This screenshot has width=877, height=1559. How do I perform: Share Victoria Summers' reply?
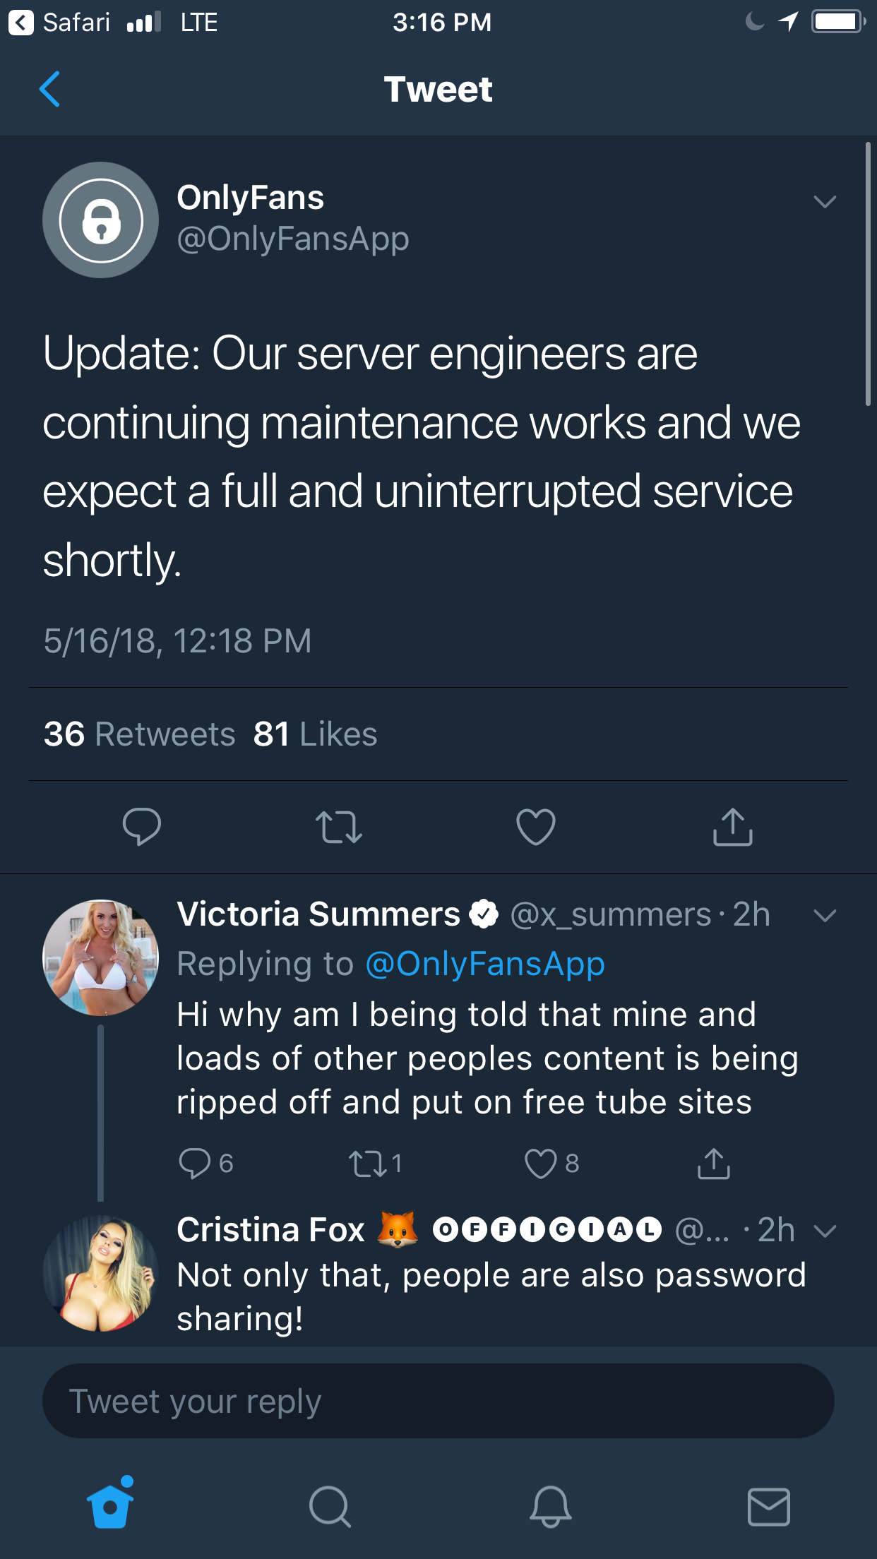click(713, 1164)
